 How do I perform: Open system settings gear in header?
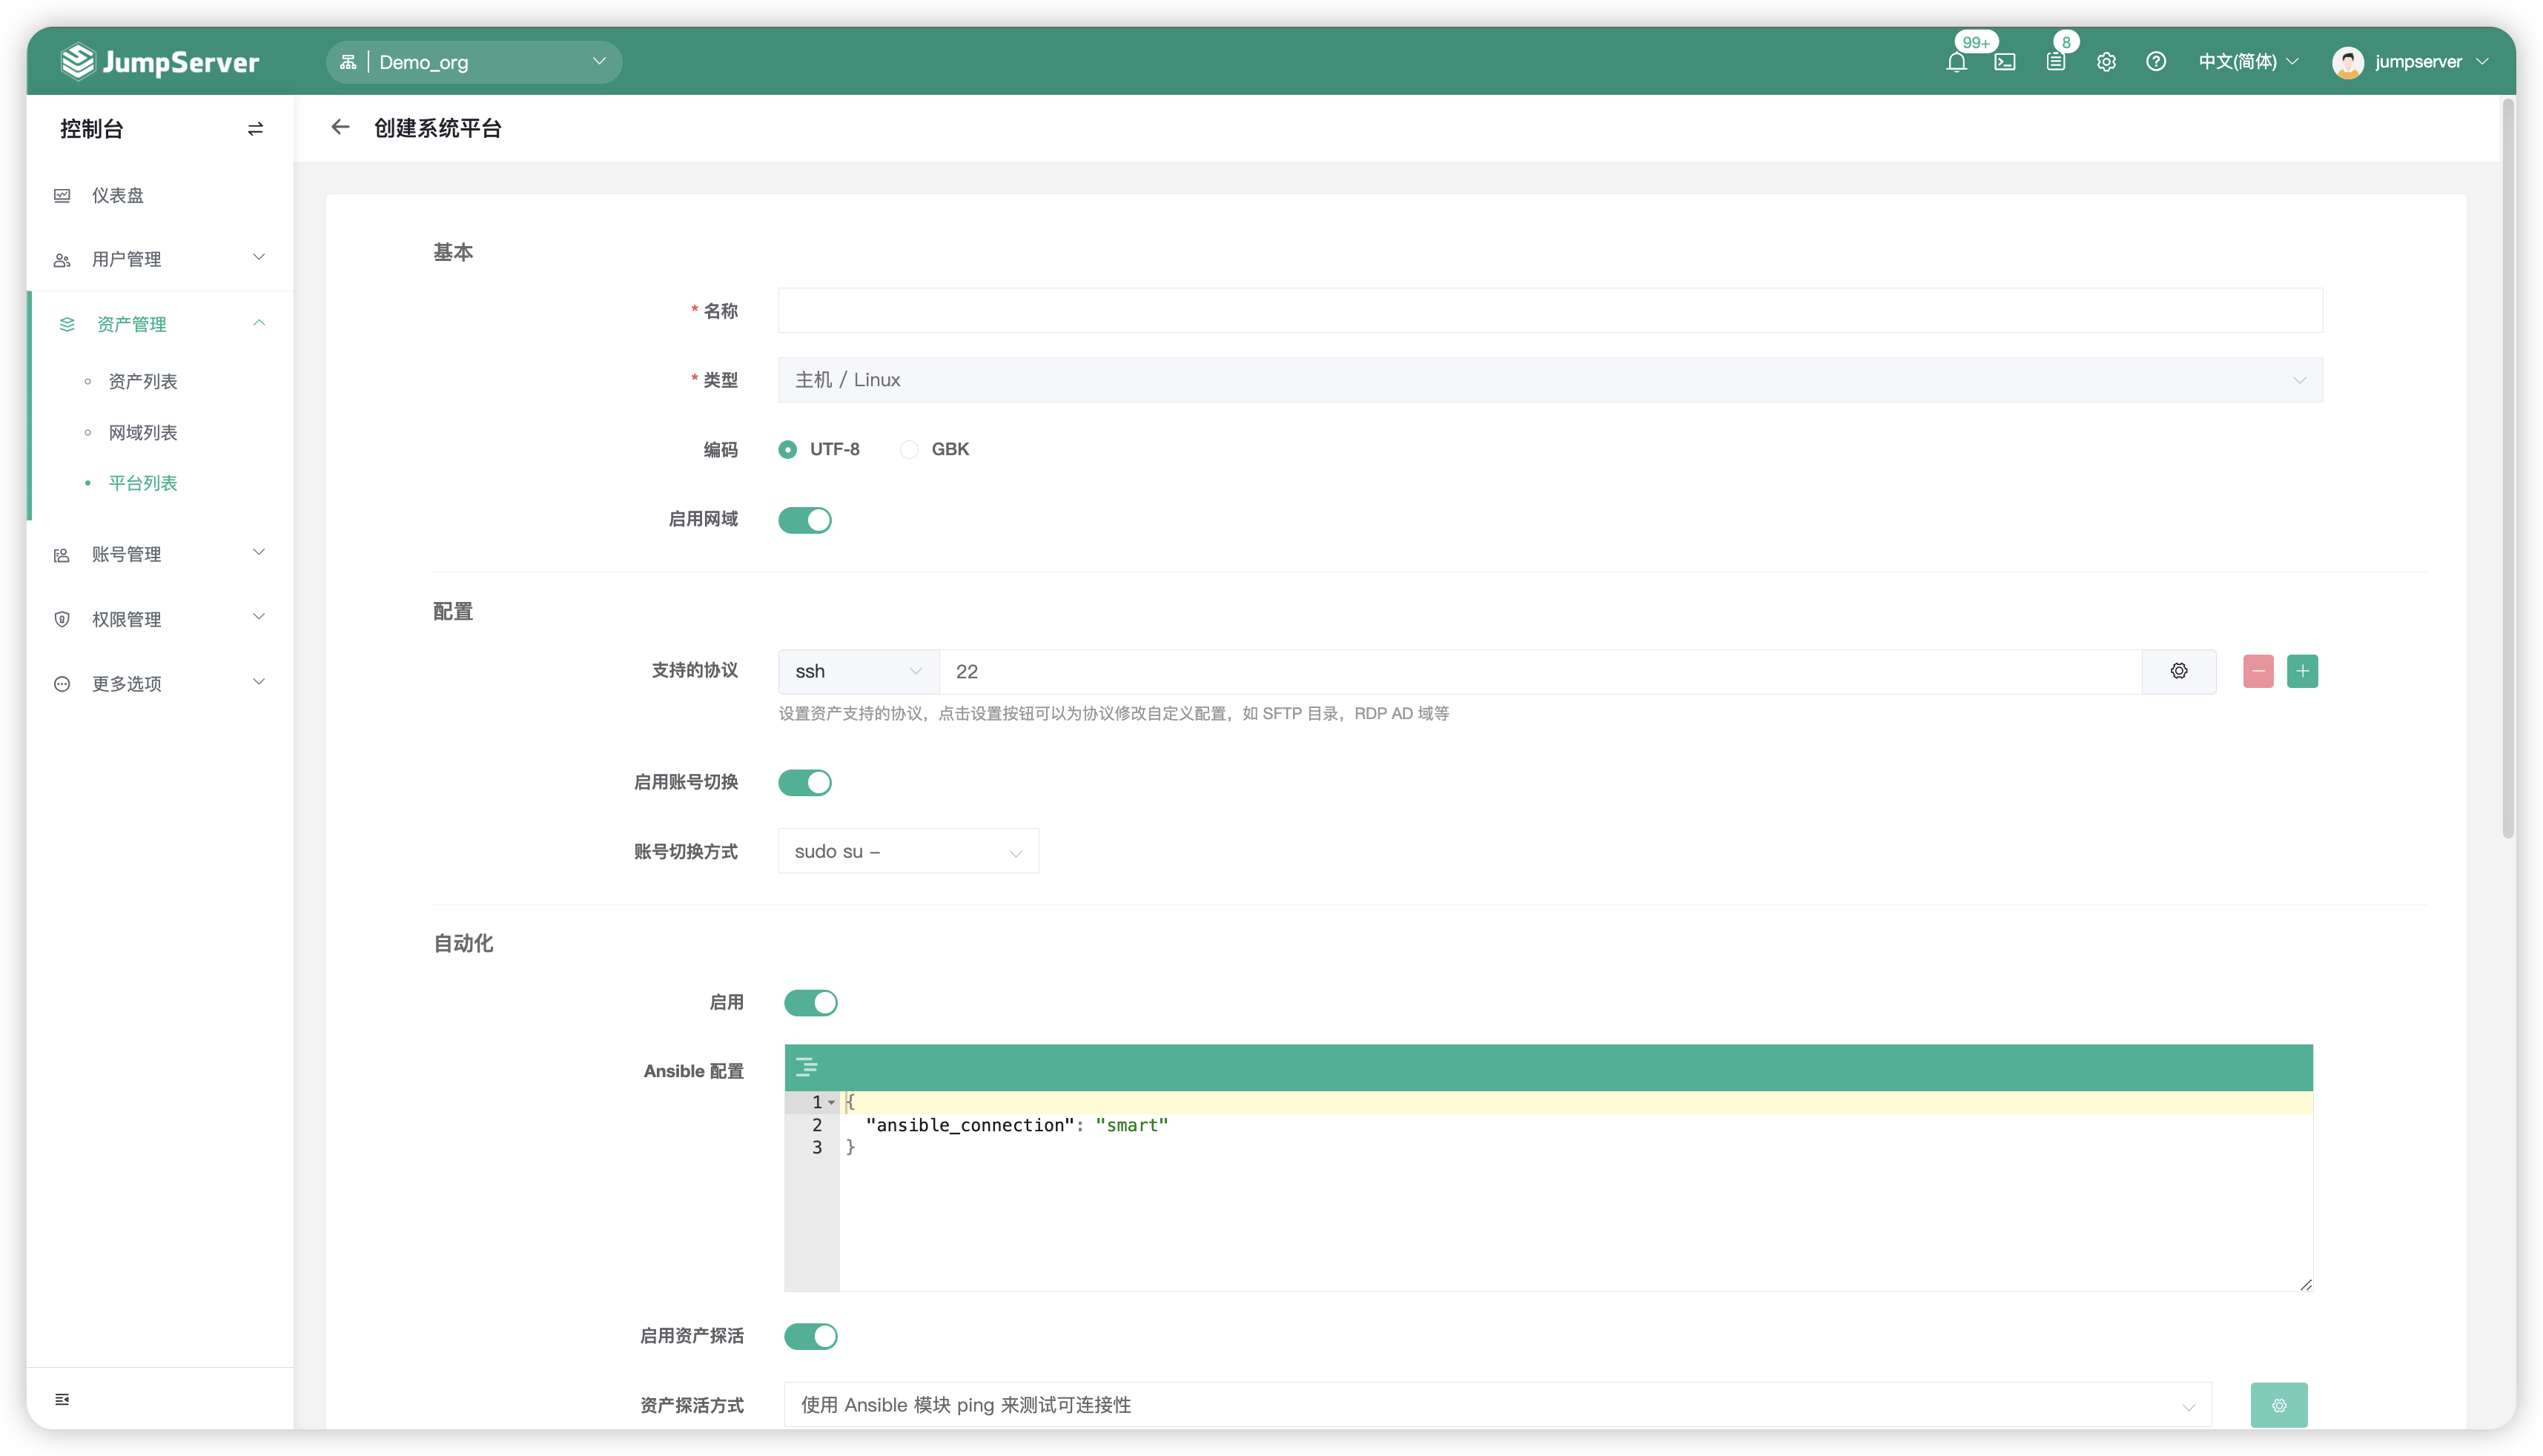click(x=2106, y=62)
